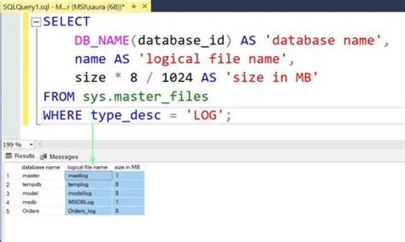Click the SELECT keyword in the editor

66,21
